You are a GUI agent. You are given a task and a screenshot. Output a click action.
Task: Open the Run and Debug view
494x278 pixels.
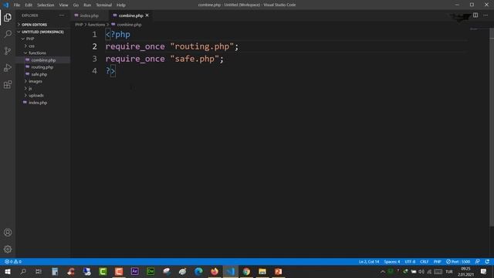[x=8, y=67]
